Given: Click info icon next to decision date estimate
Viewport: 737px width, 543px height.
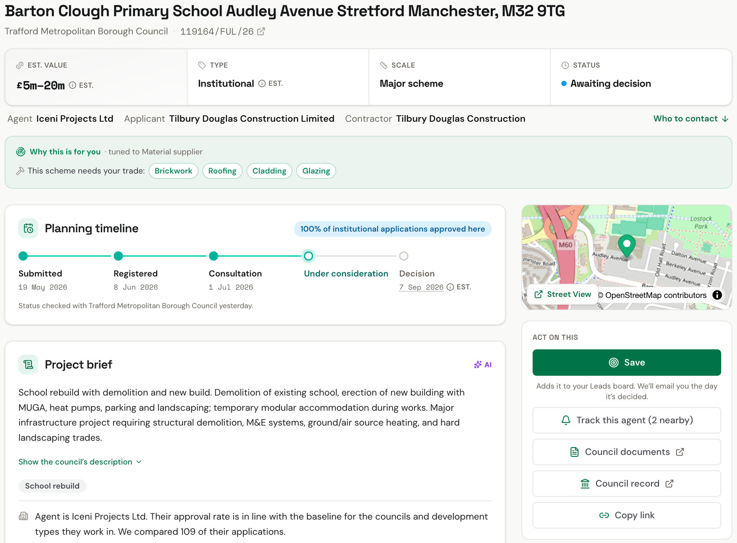Looking at the screenshot, I should 450,287.
